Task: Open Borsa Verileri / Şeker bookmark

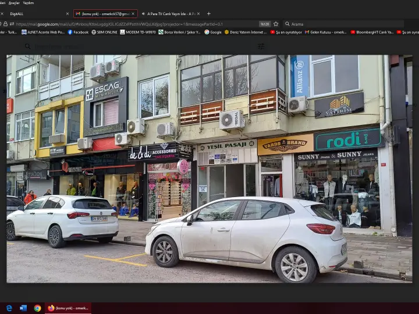Action: tap(180, 32)
